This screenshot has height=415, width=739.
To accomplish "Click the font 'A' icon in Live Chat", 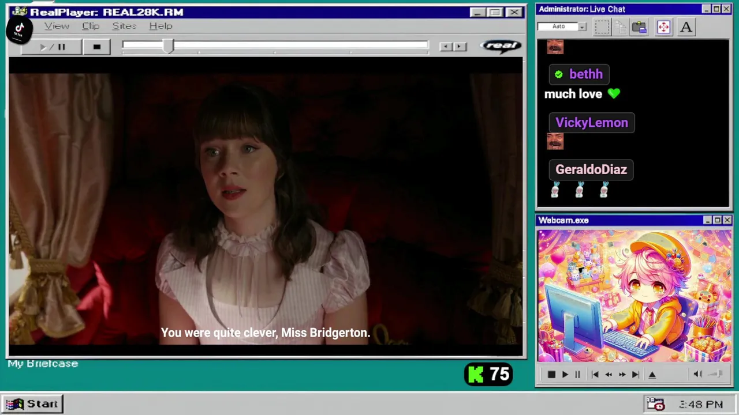I will coord(686,27).
